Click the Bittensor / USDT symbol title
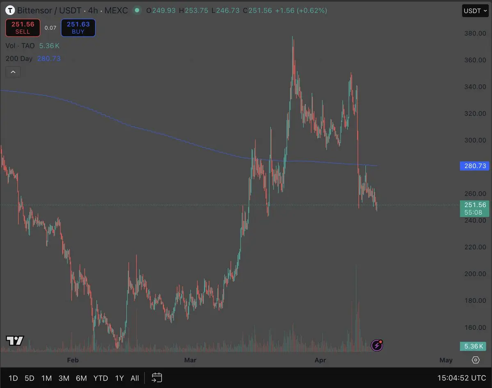The width and height of the screenshot is (492, 388). coord(50,10)
